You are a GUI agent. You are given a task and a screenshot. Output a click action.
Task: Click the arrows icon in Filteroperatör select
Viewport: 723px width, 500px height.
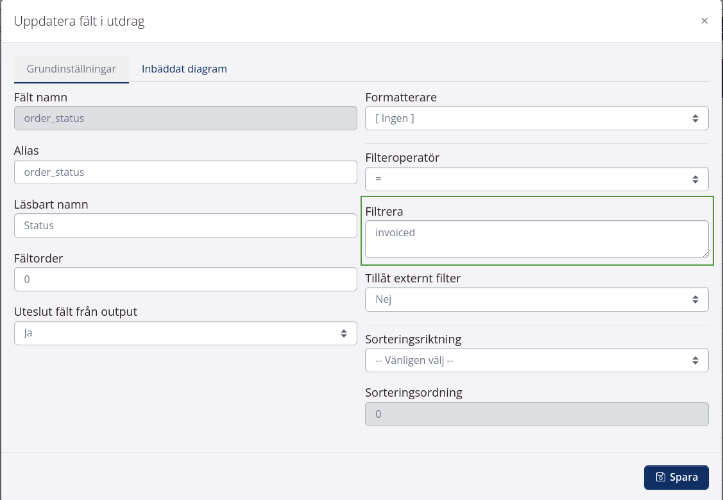(x=695, y=179)
